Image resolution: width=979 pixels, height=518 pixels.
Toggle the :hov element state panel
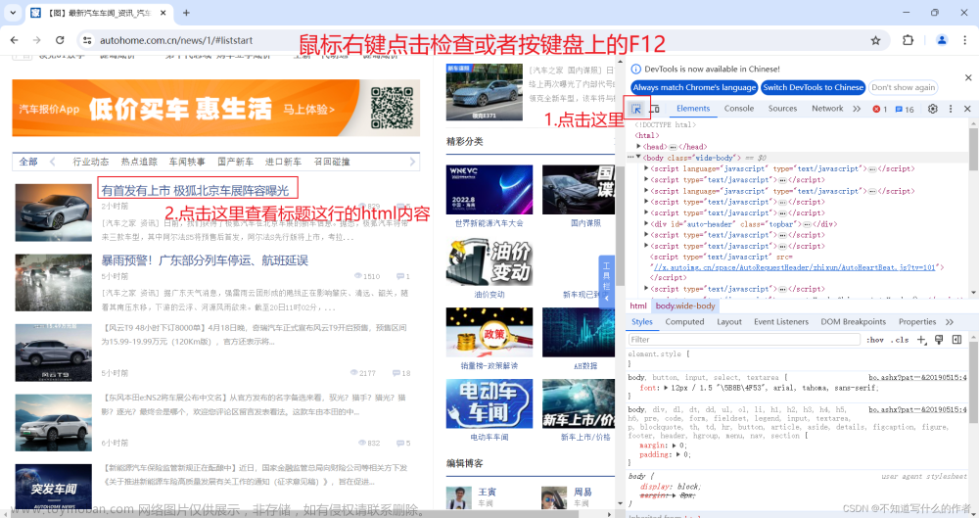pyautogui.click(x=874, y=340)
